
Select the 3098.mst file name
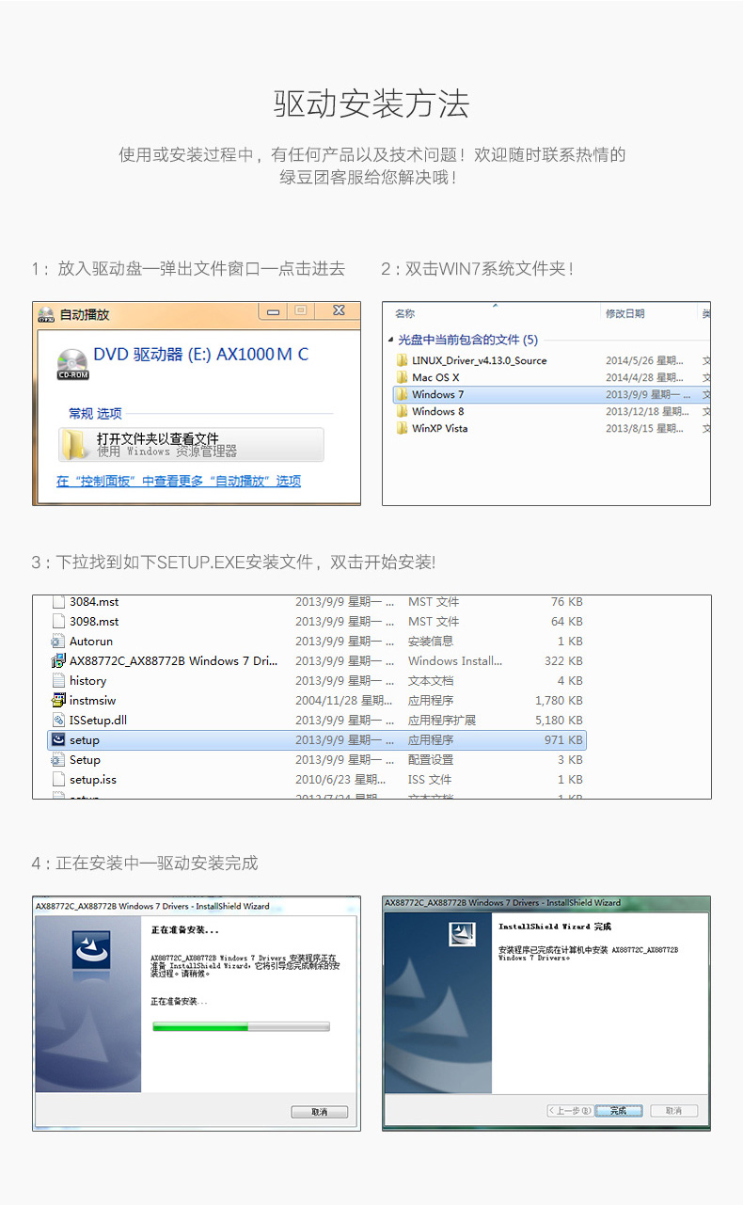(94, 621)
